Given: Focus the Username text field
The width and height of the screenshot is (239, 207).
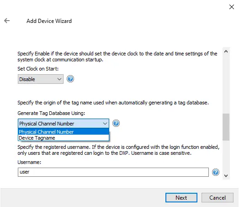Looking at the screenshot, I should (x=113, y=172).
